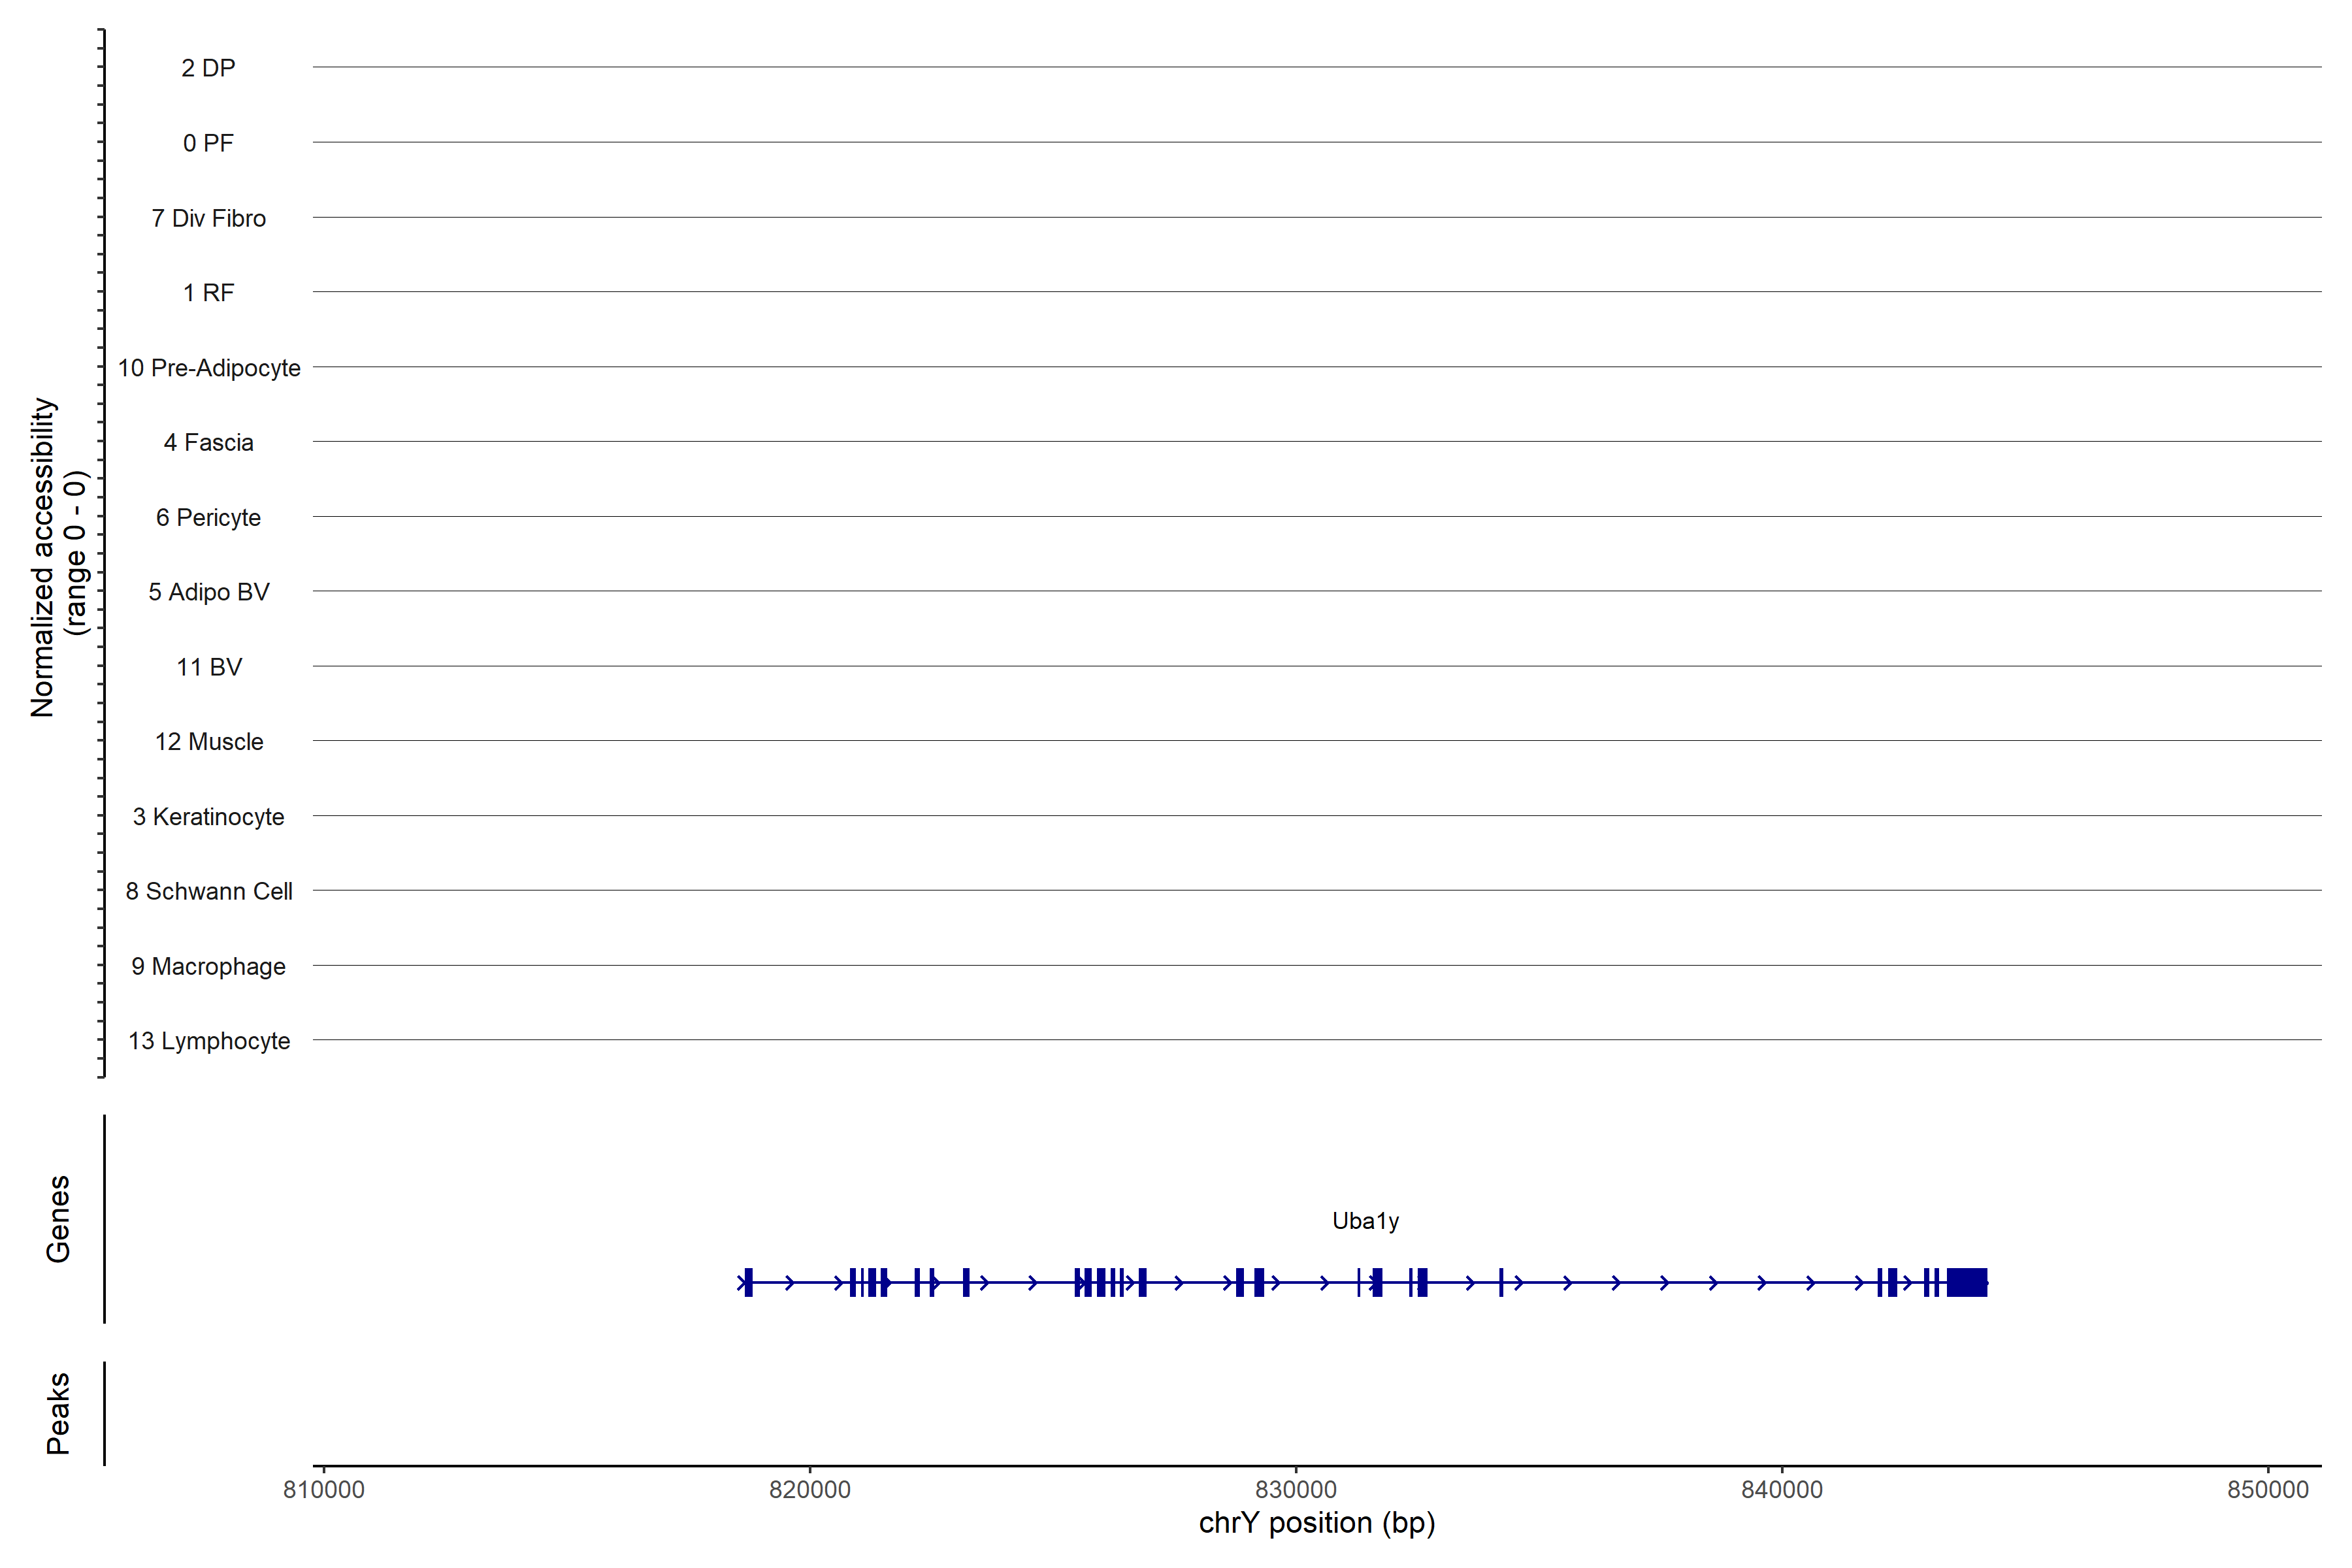Screen dimensions: 2352x1568
Task: Click the 810000 x-axis tick label
Action: tap(323, 1490)
